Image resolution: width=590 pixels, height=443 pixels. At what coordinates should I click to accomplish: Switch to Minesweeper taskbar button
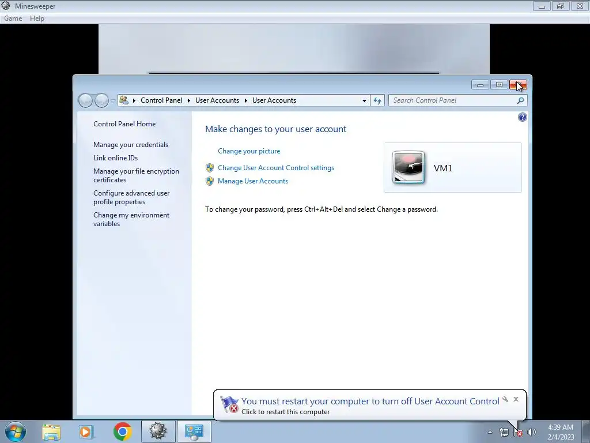click(158, 431)
